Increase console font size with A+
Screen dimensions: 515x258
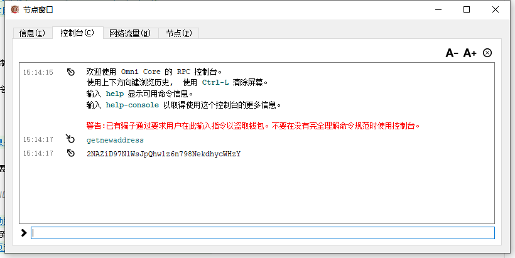[x=470, y=53]
